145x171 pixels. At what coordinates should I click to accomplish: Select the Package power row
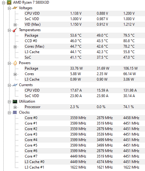point(85,68)
